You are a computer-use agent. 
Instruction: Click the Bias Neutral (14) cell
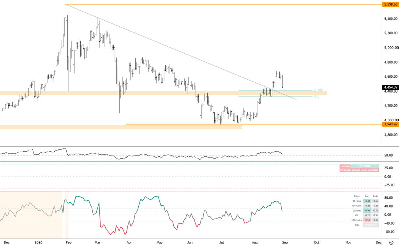(x=371, y=225)
